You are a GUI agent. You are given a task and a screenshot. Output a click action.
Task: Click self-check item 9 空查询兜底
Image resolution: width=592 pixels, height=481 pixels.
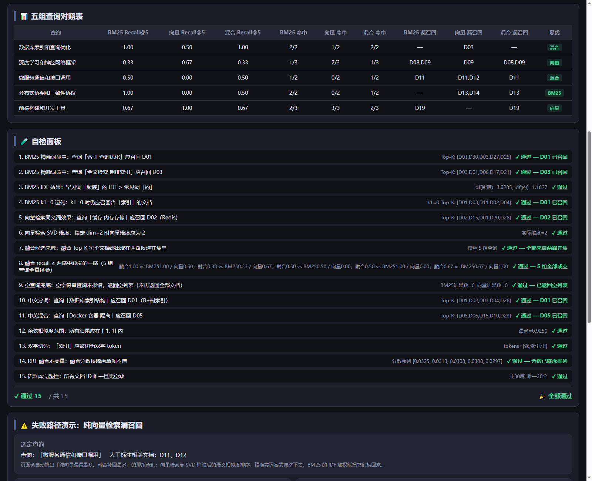coord(293,285)
